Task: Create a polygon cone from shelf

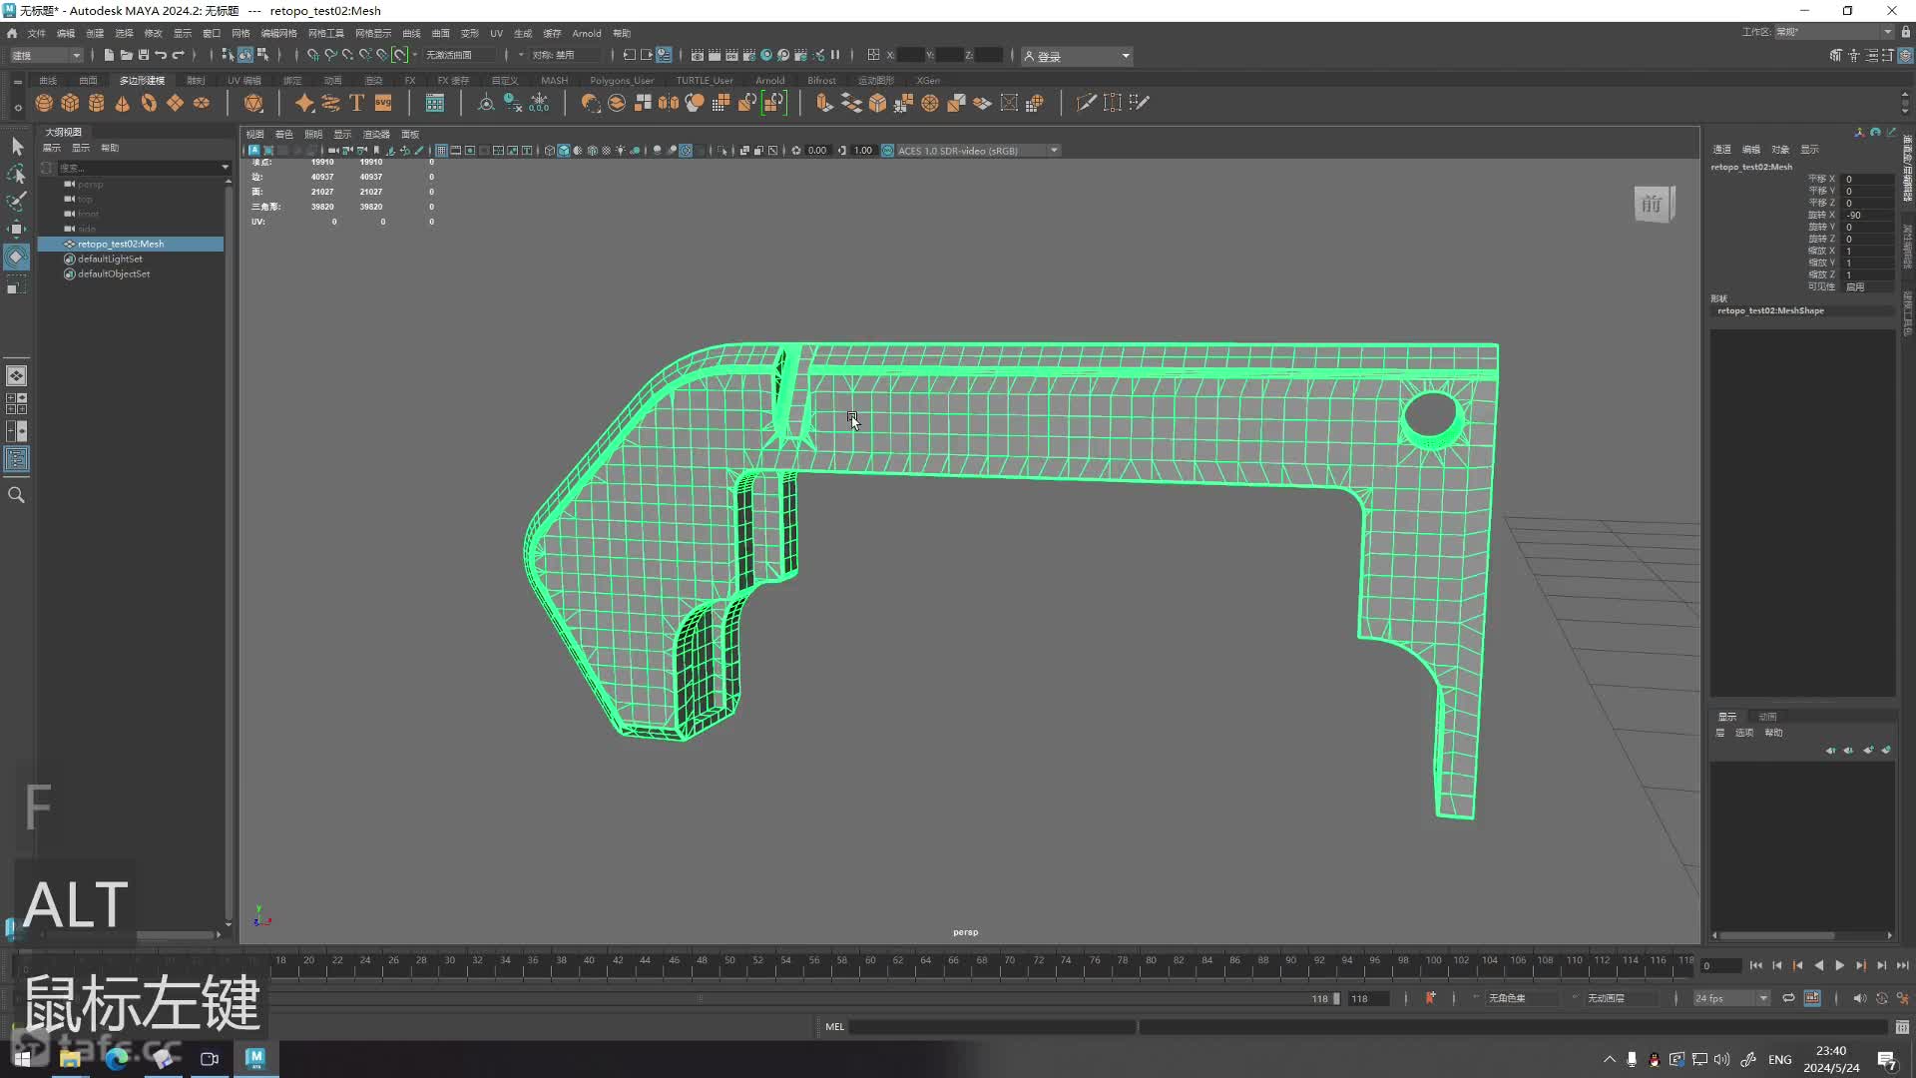Action: (122, 103)
